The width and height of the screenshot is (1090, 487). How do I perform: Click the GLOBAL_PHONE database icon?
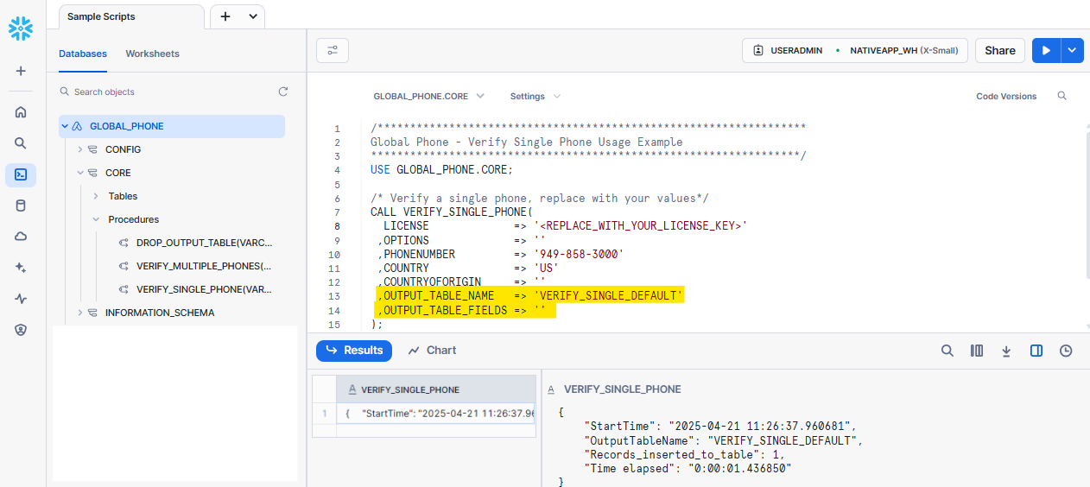77,126
